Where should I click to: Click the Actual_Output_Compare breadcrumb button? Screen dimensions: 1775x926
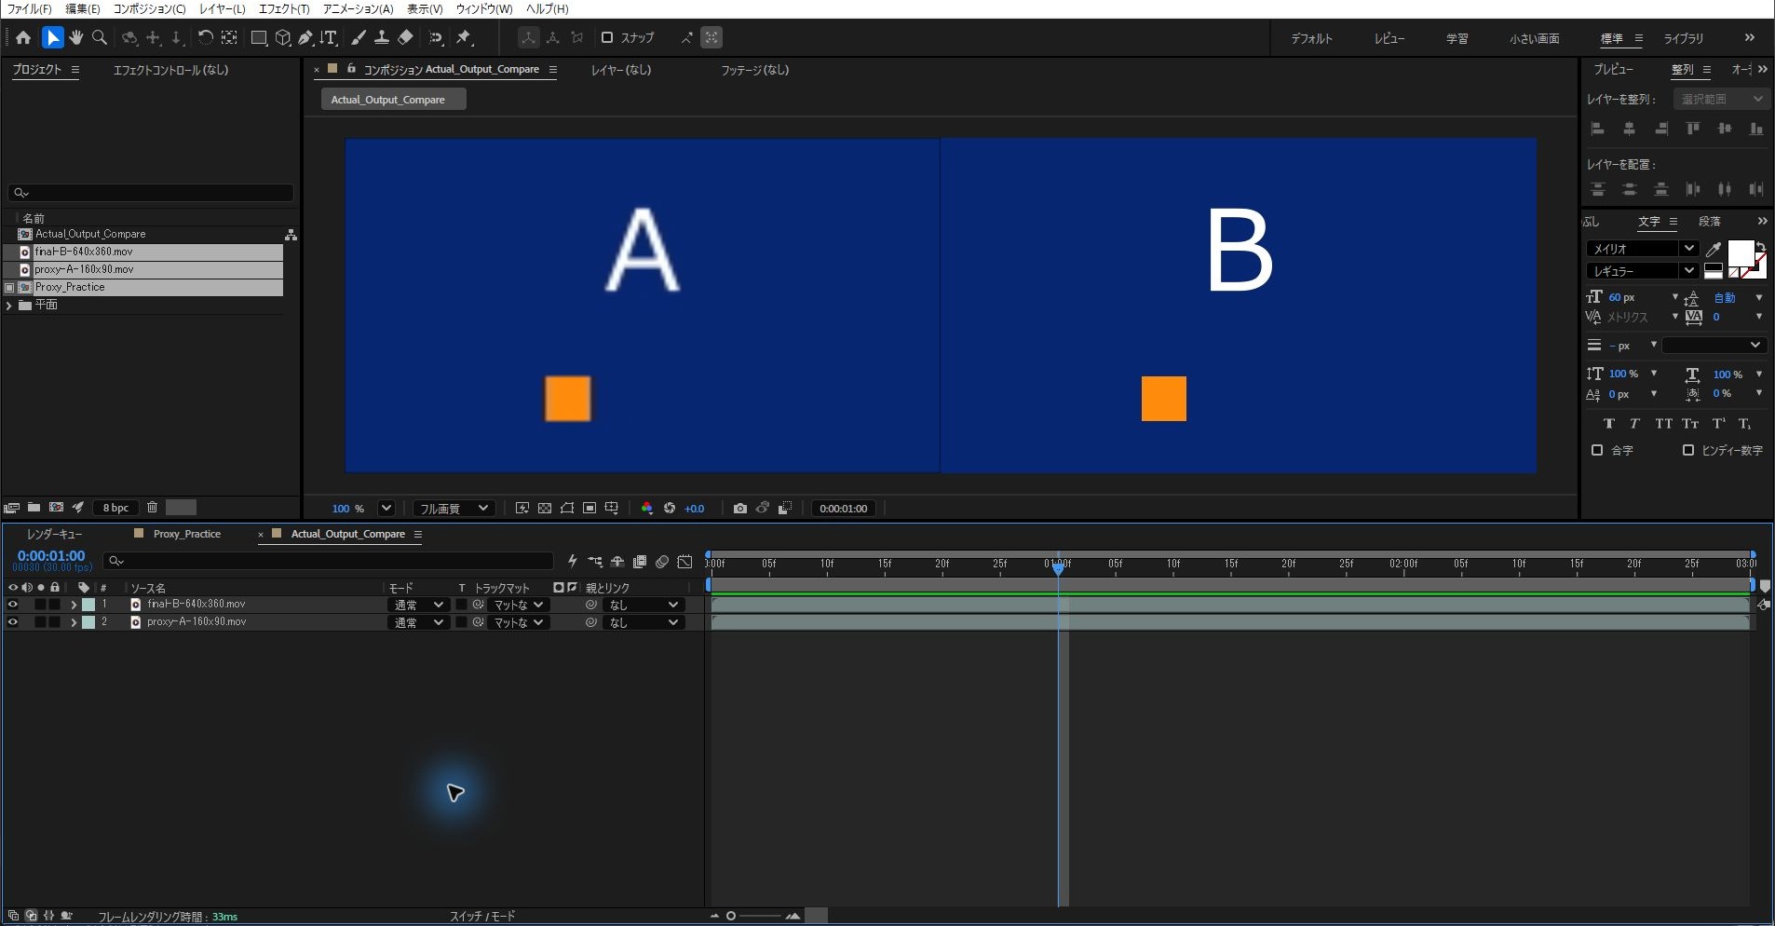click(x=393, y=100)
